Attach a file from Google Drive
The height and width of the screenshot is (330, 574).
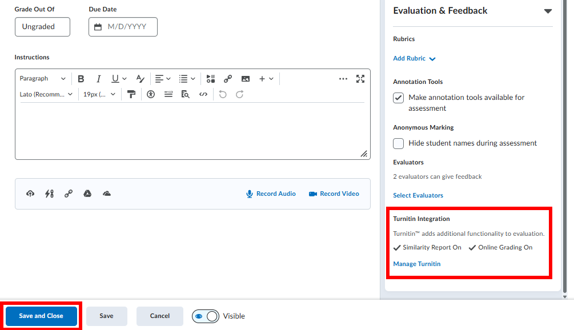tap(87, 194)
